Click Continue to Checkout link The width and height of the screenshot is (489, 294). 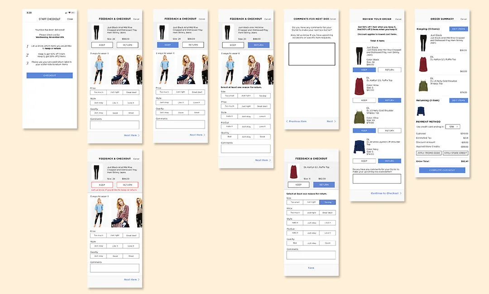[386, 194]
